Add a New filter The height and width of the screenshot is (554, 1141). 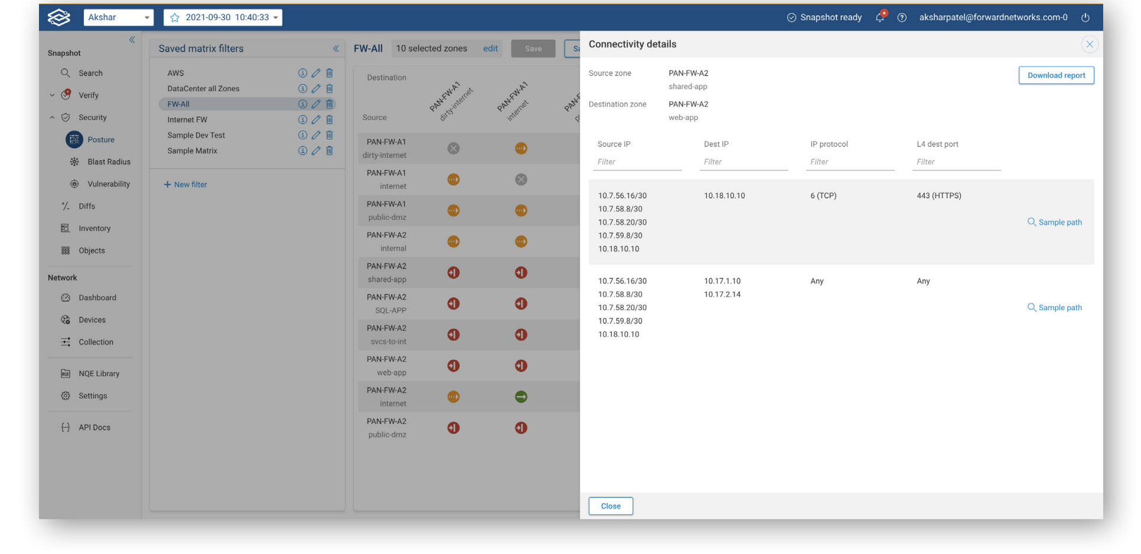point(185,184)
